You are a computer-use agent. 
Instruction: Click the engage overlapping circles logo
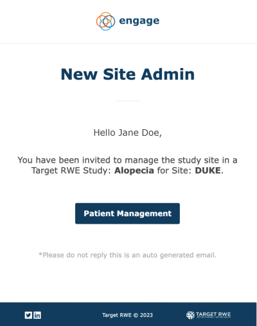pos(105,21)
